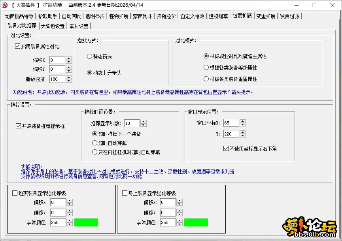The image size is (342, 241).
Task: Choose 根据各类装备重量属性 mode
Action: [x=231, y=79]
